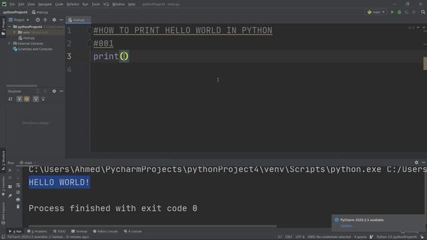Open Run tool window settings gear
The image size is (427, 240).
click(x=416, y=163)
